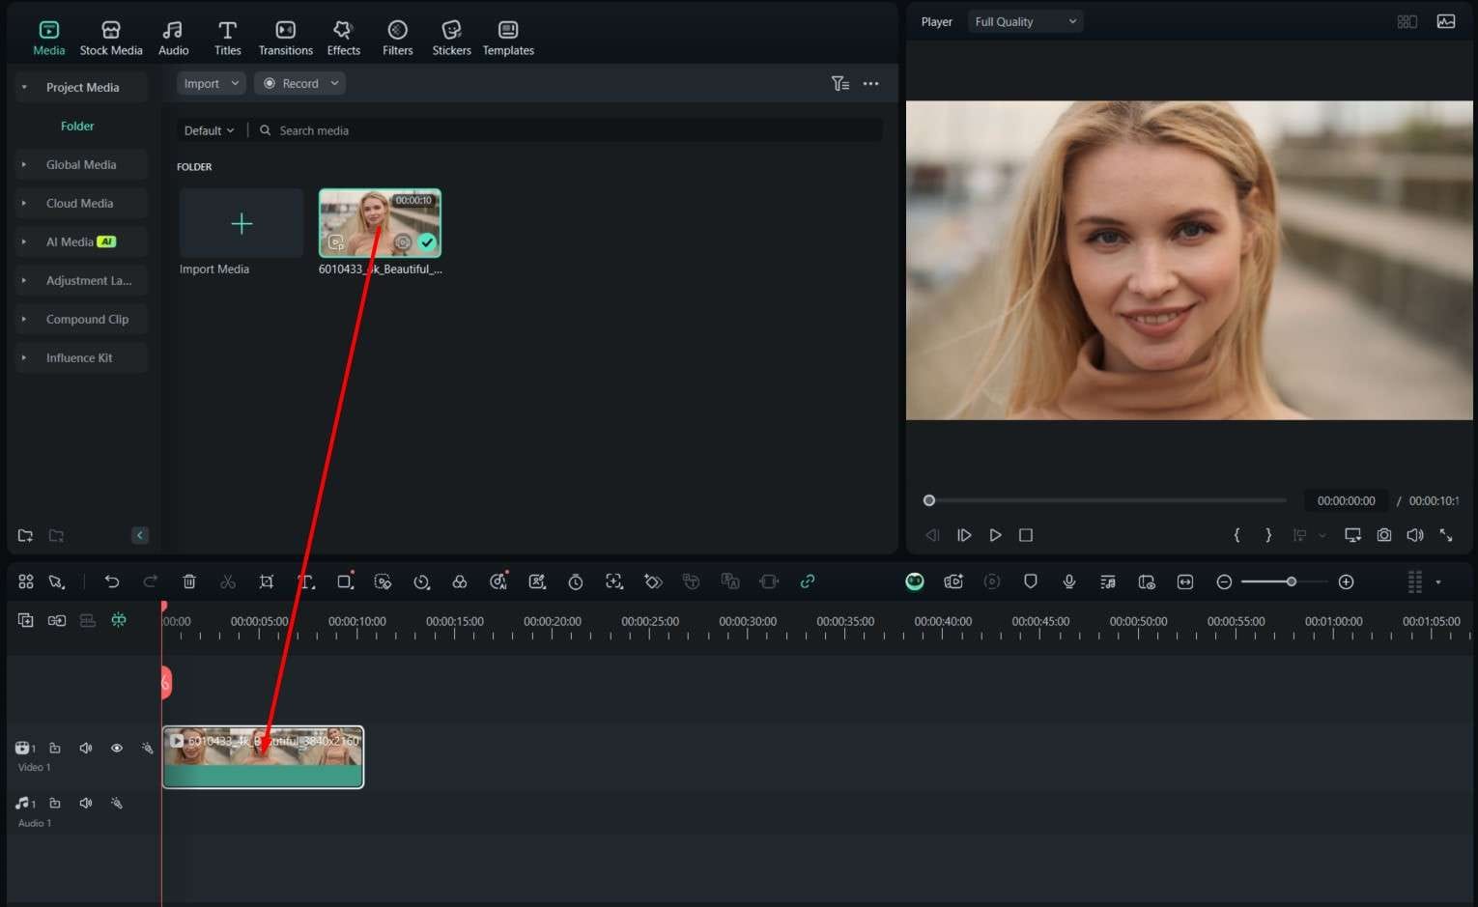Set mark in with left brace

click(1236, 535)
